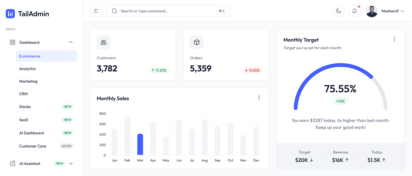412x176 pixels.
Task: Click the TailAdmin logo icon
Action: (10, 14)
